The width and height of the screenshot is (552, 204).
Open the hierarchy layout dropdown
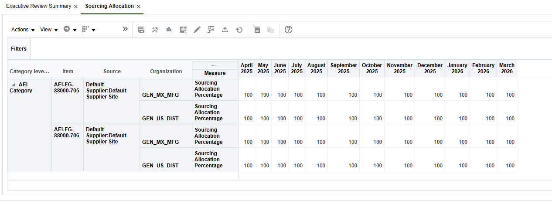coord(89,30)
